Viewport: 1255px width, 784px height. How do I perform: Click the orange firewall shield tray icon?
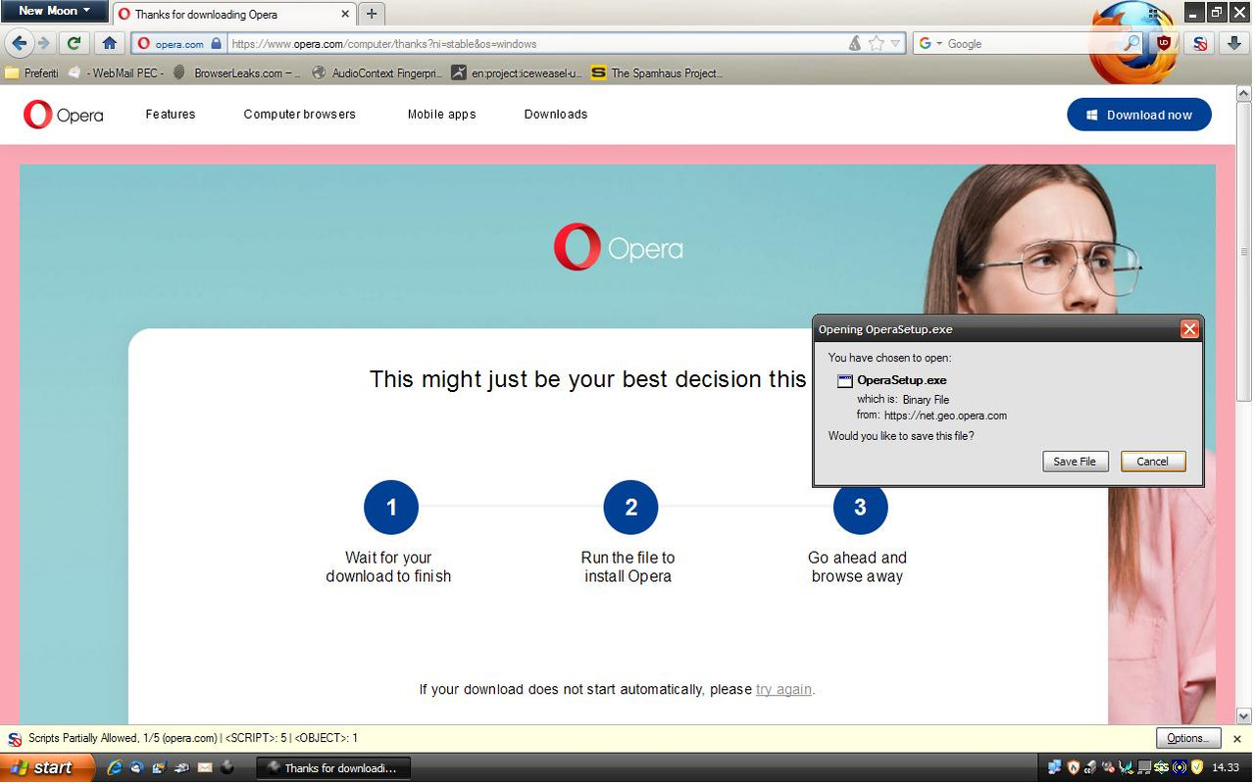pos(1073,768)
